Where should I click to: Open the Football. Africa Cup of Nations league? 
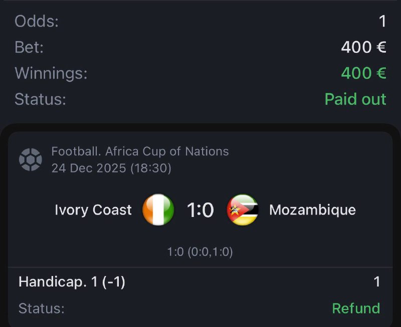(x=140, y=151)
